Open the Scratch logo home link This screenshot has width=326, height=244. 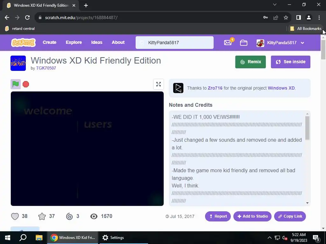tap(23, 43)
